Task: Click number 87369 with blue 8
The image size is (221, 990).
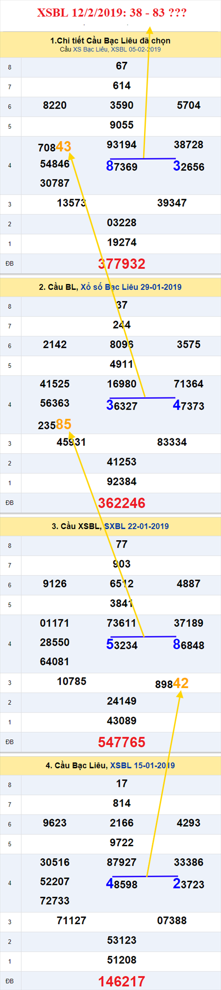Action: pos(122,166)
